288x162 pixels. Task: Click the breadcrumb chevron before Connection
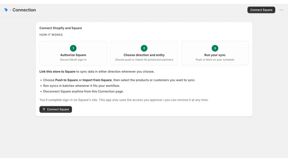click(x=10, y=10)
